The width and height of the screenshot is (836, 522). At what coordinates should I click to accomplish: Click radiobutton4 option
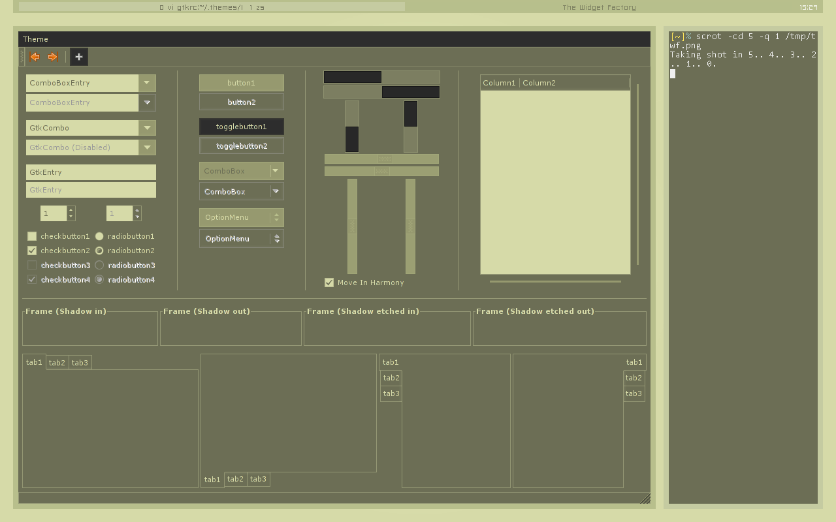click(99, 279)
